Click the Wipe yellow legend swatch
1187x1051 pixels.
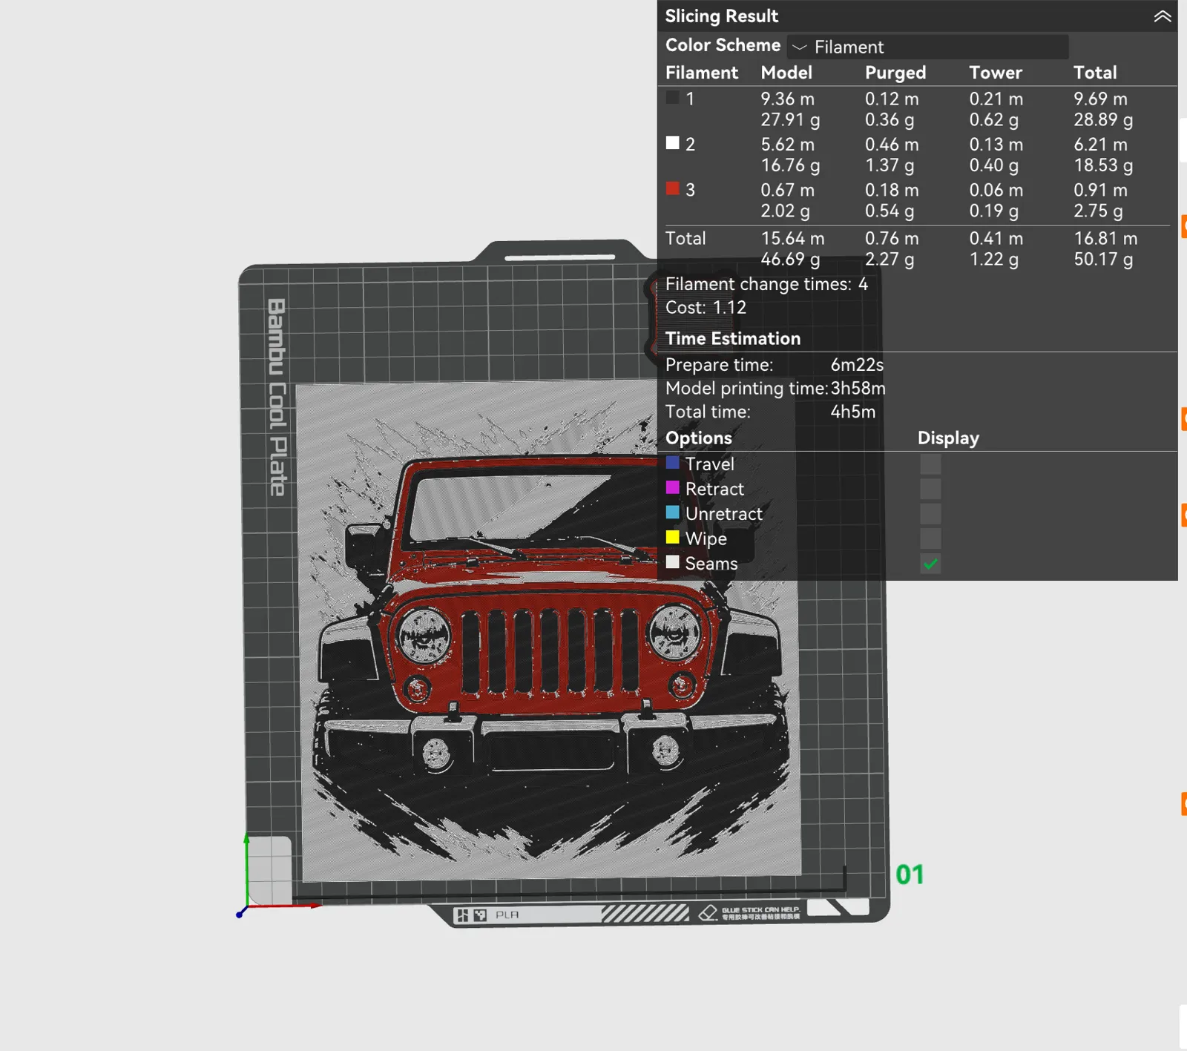[x=673, y=537]
